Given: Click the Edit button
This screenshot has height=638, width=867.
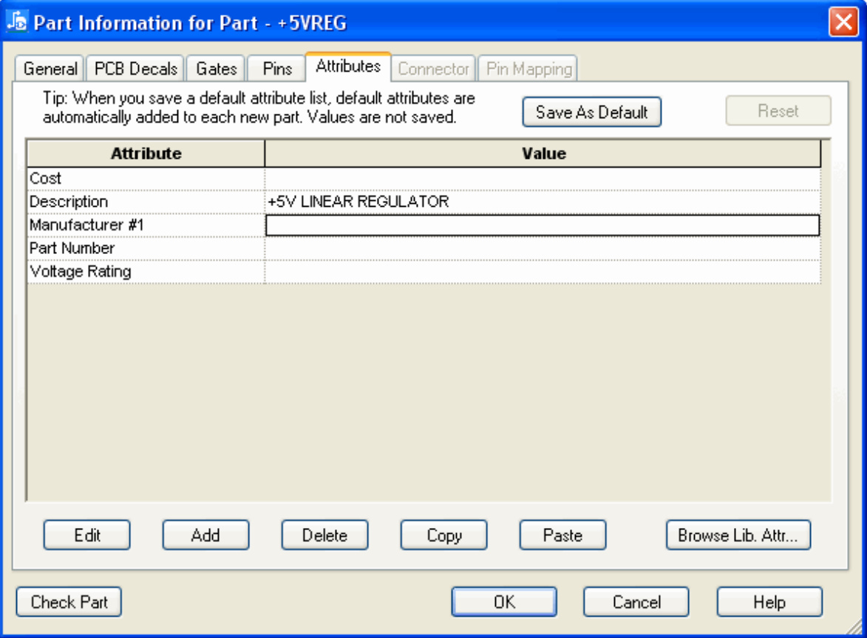Looking at the screenshot, I should (87, 535).
